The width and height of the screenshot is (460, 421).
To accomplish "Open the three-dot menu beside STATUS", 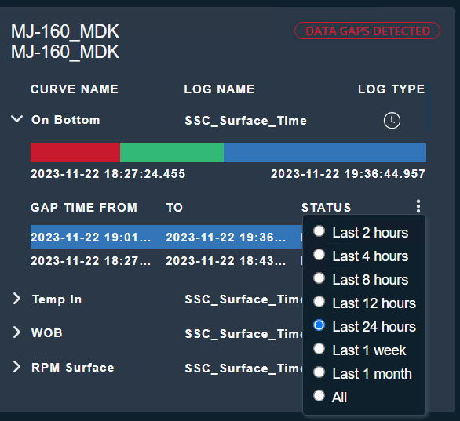I will 418,206.
